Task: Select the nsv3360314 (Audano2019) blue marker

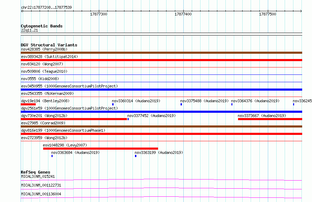Action: click(113, 104)
